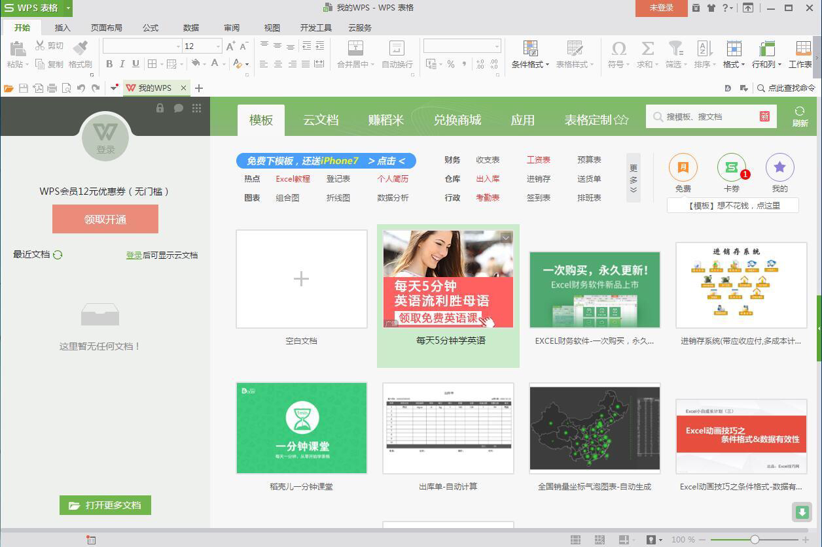Click the Increase Font Size icon
The image size is (822, 547).
[x=230, y=46]
